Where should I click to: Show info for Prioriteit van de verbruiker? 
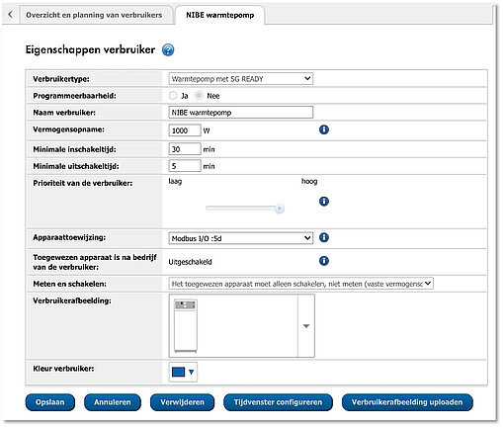point(324,202)
